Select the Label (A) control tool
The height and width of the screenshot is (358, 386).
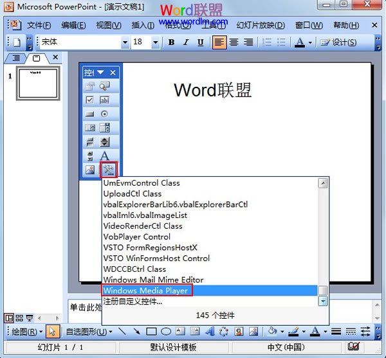tap(105, 156)
